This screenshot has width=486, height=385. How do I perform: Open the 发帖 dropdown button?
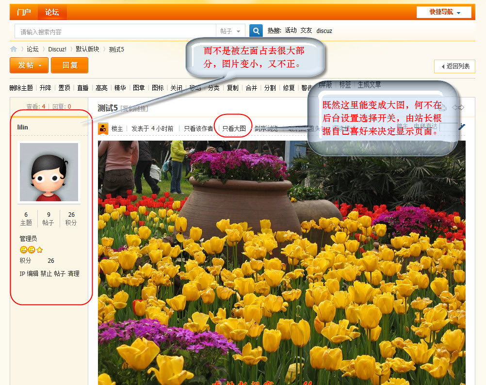(x=29, y=65)
